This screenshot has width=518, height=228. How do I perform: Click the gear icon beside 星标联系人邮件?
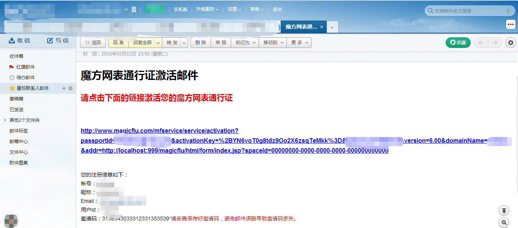pyautogui.click(x=70, y=88)
